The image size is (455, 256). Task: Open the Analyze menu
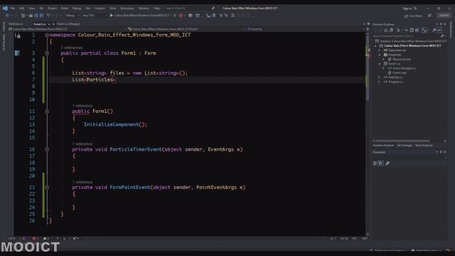pos(100,9)
